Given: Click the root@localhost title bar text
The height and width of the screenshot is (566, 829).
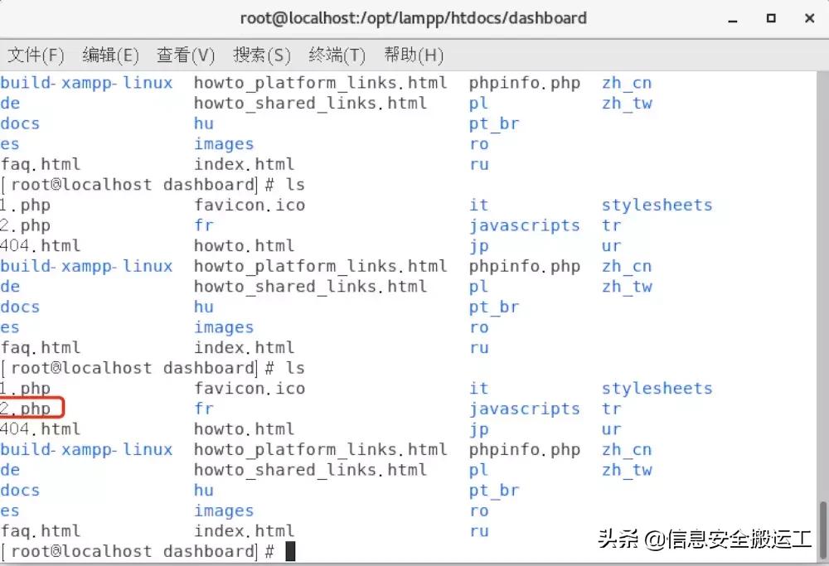Looking at the screenshot, I should (x=414, y=17).
